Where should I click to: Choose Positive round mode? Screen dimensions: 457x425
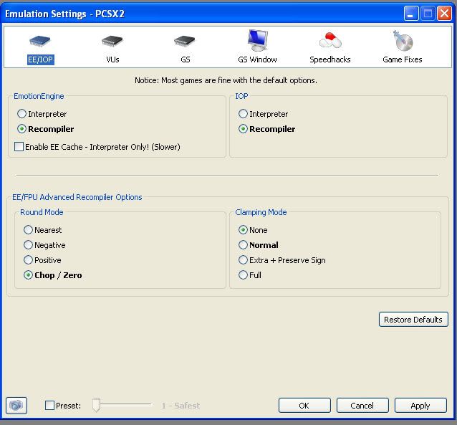pyautogui.click(x=42, y=260)
